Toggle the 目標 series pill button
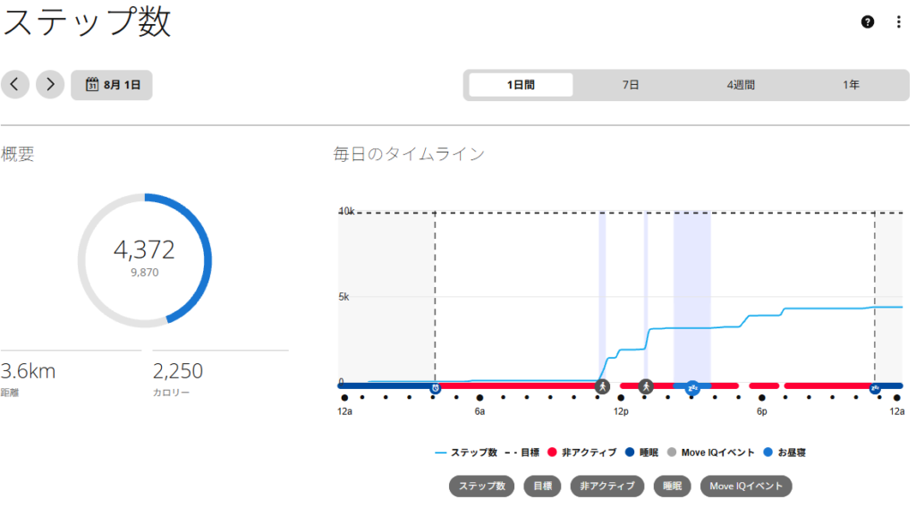Viewport: 916px width, 508px height. pos(542,486)
